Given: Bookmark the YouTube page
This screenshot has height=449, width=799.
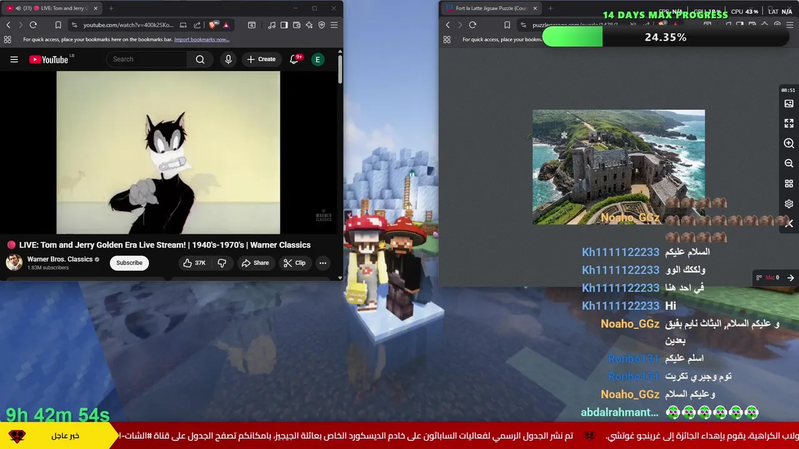Looking at the screenshot, I should click(58, 25).
